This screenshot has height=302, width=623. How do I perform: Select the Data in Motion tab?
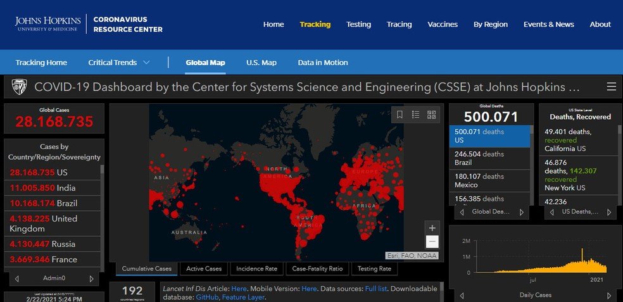click(323, 63)
